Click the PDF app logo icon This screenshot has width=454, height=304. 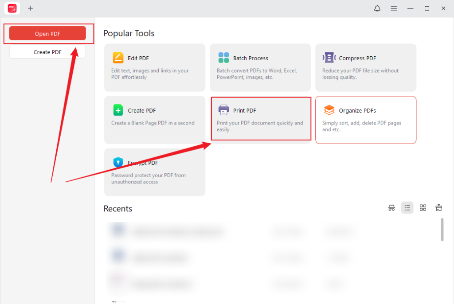tap(12, 8)
